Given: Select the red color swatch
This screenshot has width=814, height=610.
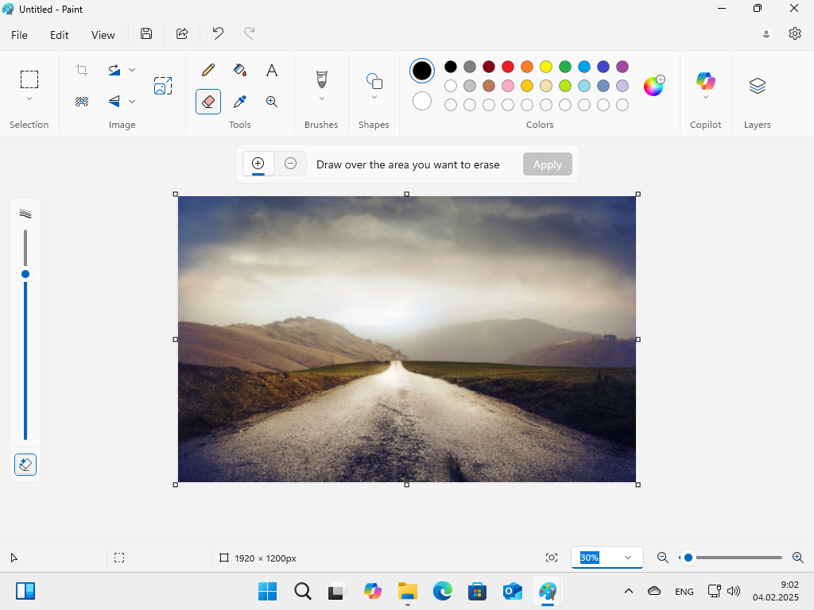Looking at the screenshot, I should pos(508,67).
